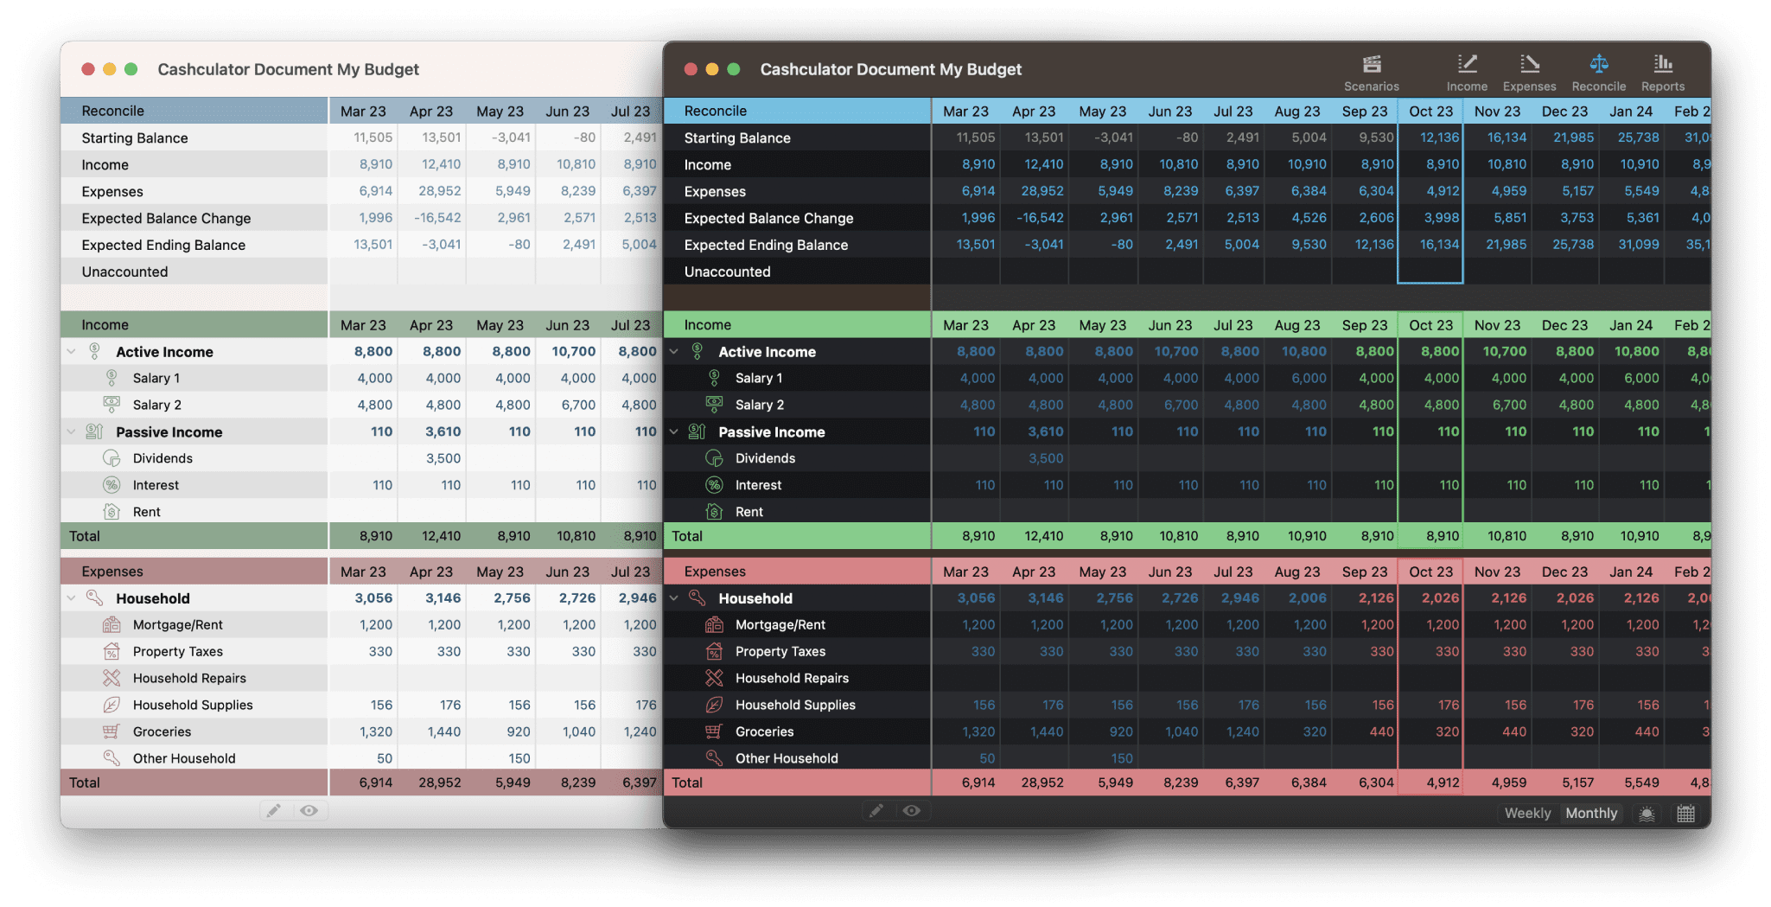Collapse the Household group in the dark window
Viewport: 1771px width, 907px height.
[674, 598]
